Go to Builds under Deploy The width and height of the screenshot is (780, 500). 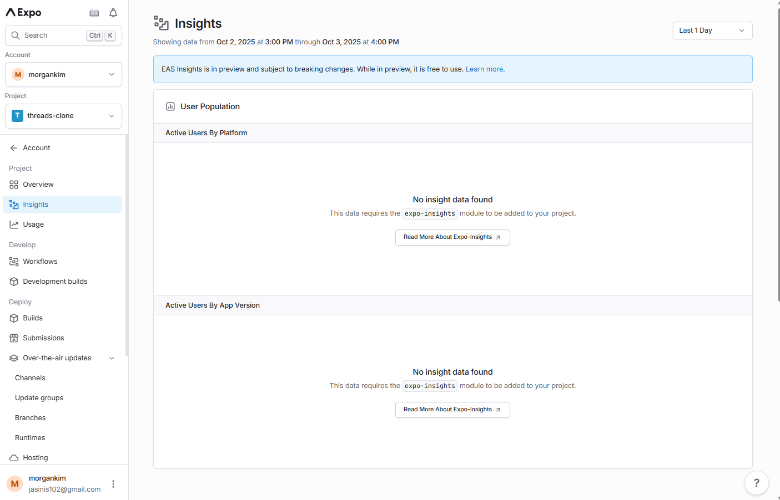[62, 318]
